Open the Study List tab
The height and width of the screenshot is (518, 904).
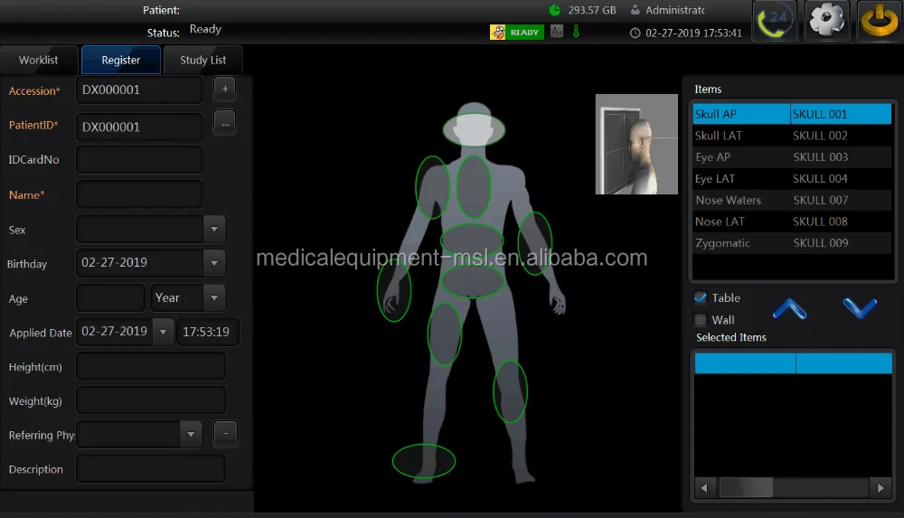click(203, 61)
